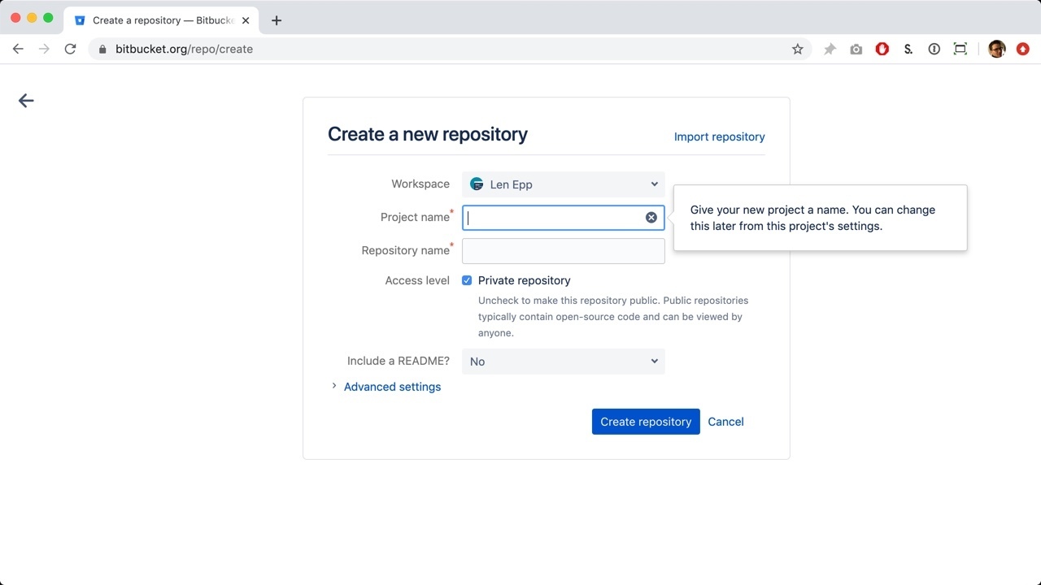The width and height of the screenshot is (1041, 585).
Task: Reload the page using the browser refresh icon
Action: (70, 50)
